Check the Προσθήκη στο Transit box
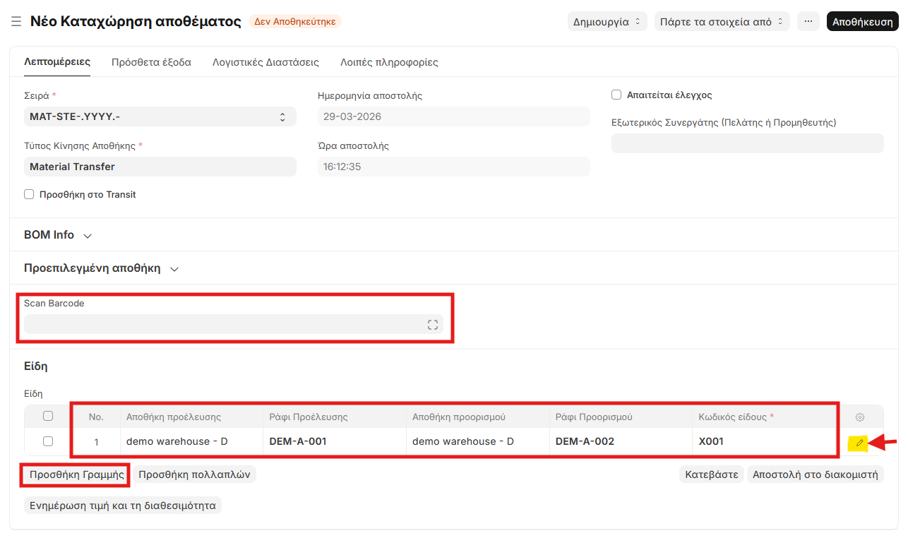 pos(29,194)
